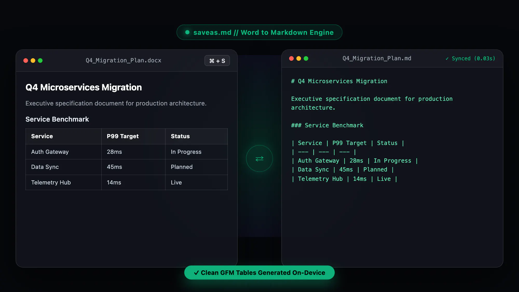Click the Auth Gateway markdown table row

(x=355, y=161)
